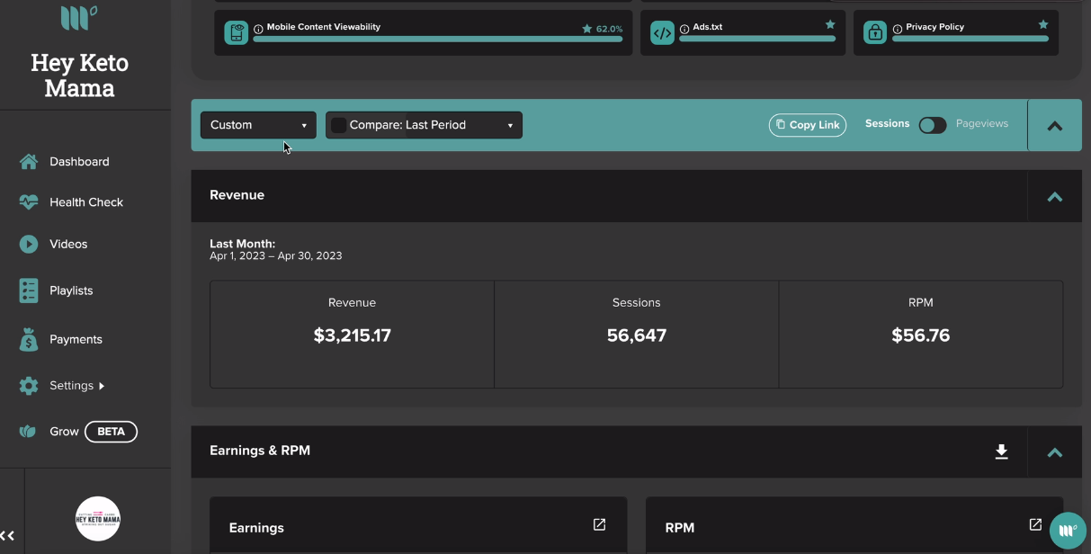Image resolution: width=1091 pixels, height=554 pixels.
Task: Open the Dashboard page
Action: 79,162
